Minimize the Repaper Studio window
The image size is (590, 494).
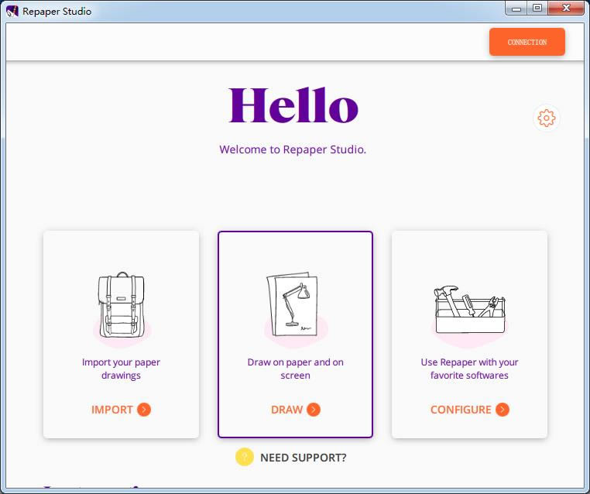coord(516,9)
